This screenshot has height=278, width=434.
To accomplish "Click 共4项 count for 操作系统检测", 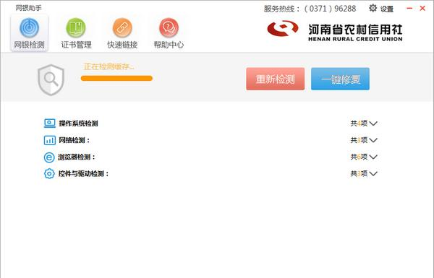I will click(359, 123).
